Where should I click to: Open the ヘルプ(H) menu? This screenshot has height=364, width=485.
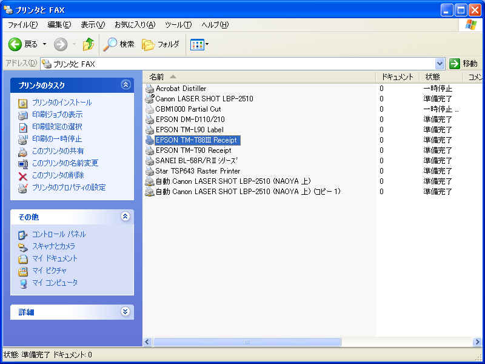(215, 25)
